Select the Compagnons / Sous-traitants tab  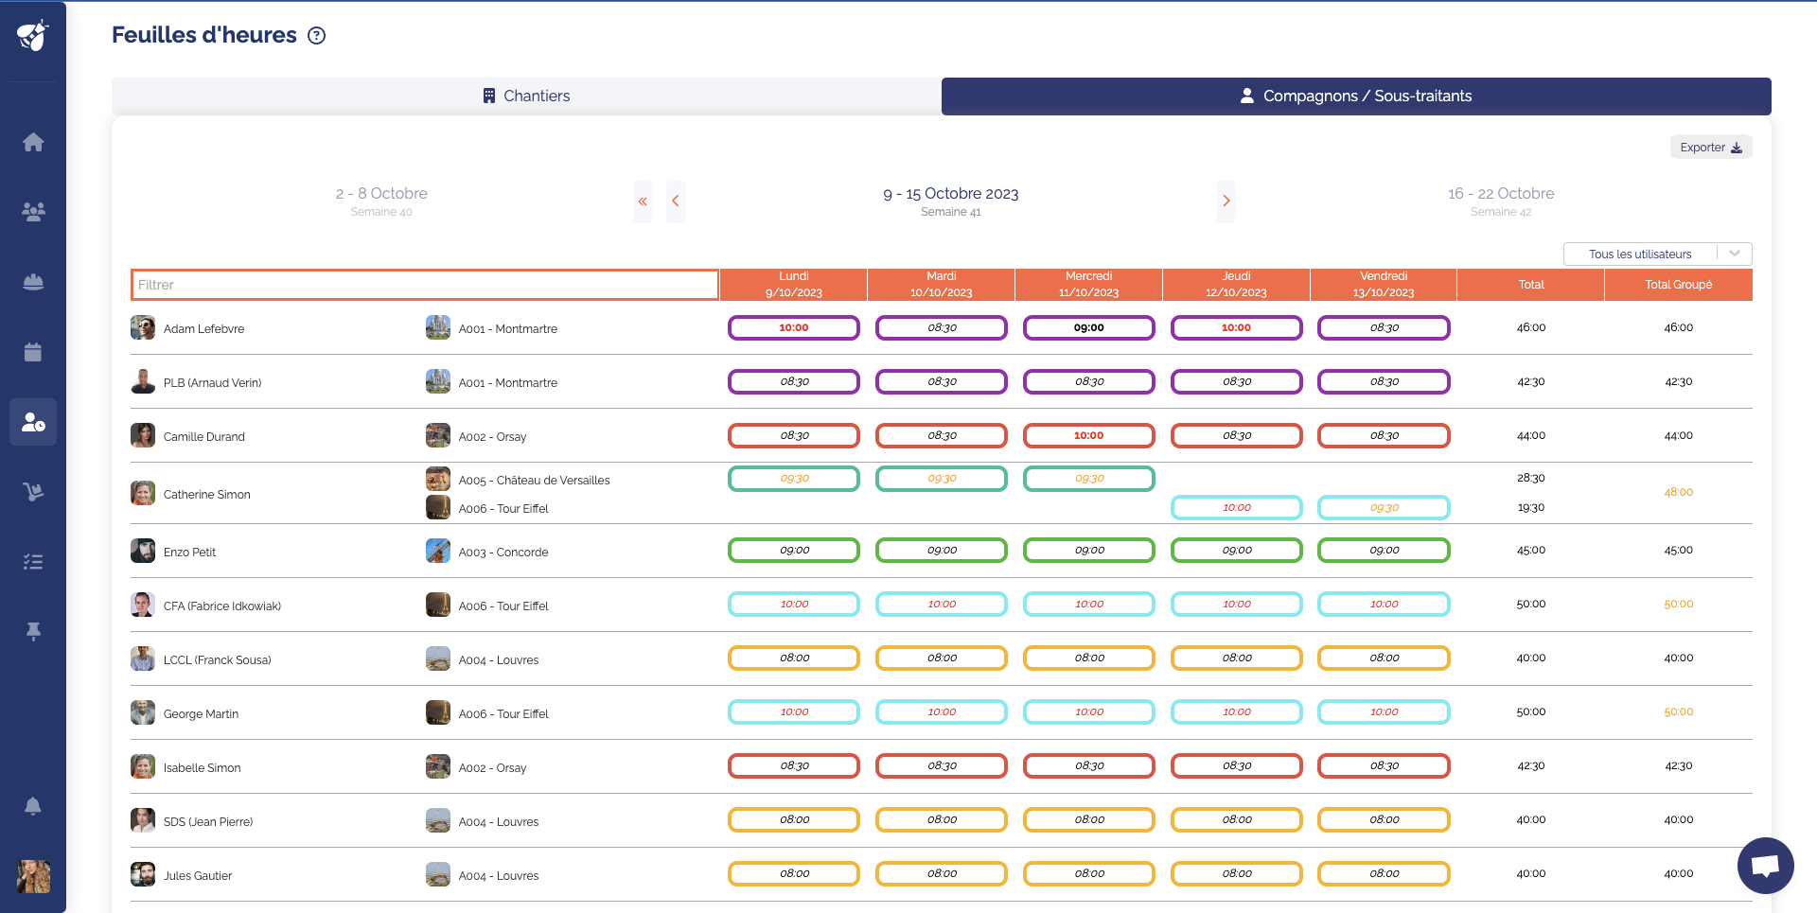coord(1355,97)
